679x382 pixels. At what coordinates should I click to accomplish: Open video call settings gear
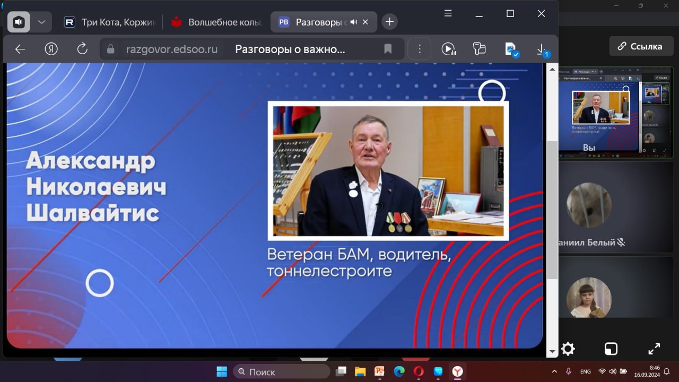(x=568, y=349)
